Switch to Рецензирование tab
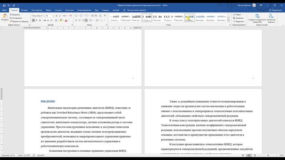Image resolution: width=285 pixels, height=160 pixels. 84,10
